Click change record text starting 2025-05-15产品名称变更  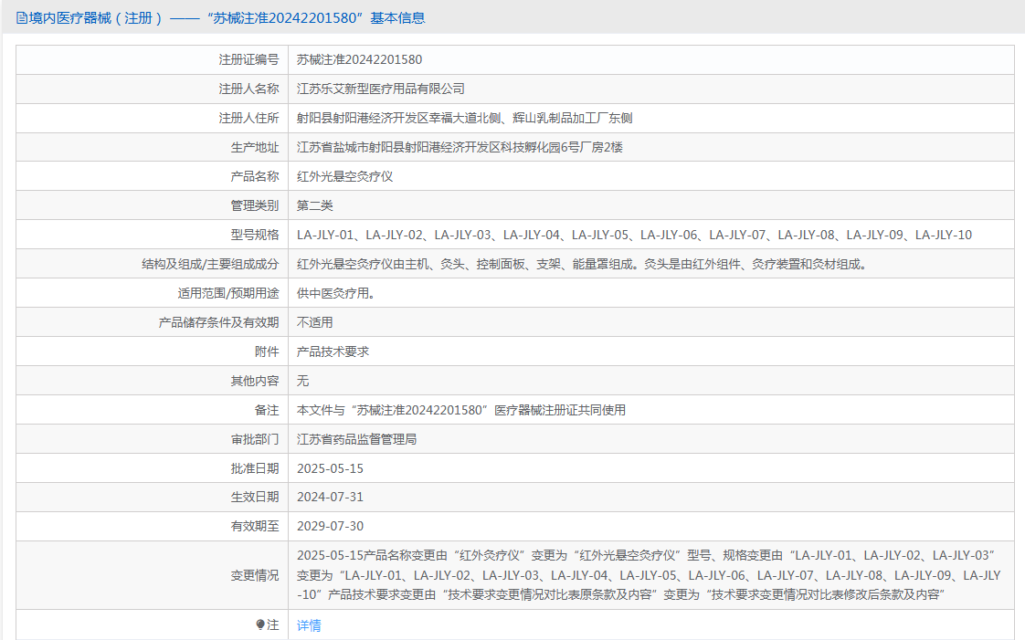tap(650, 574)
